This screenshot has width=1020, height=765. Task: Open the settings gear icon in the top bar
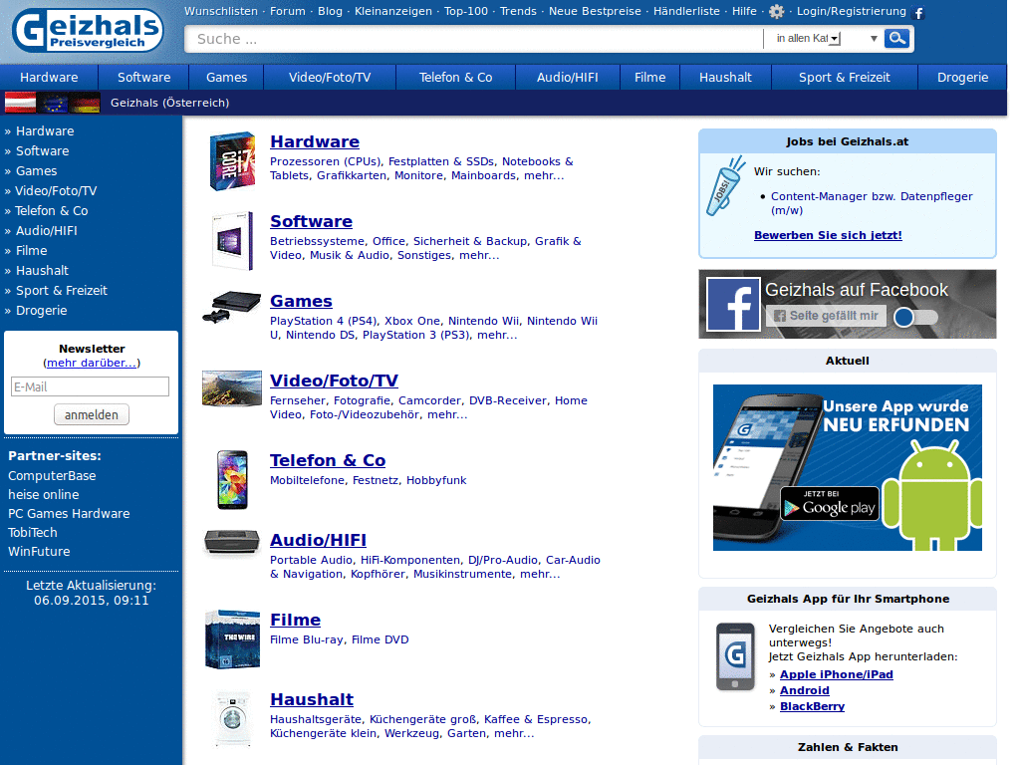[x=776, y=12]
